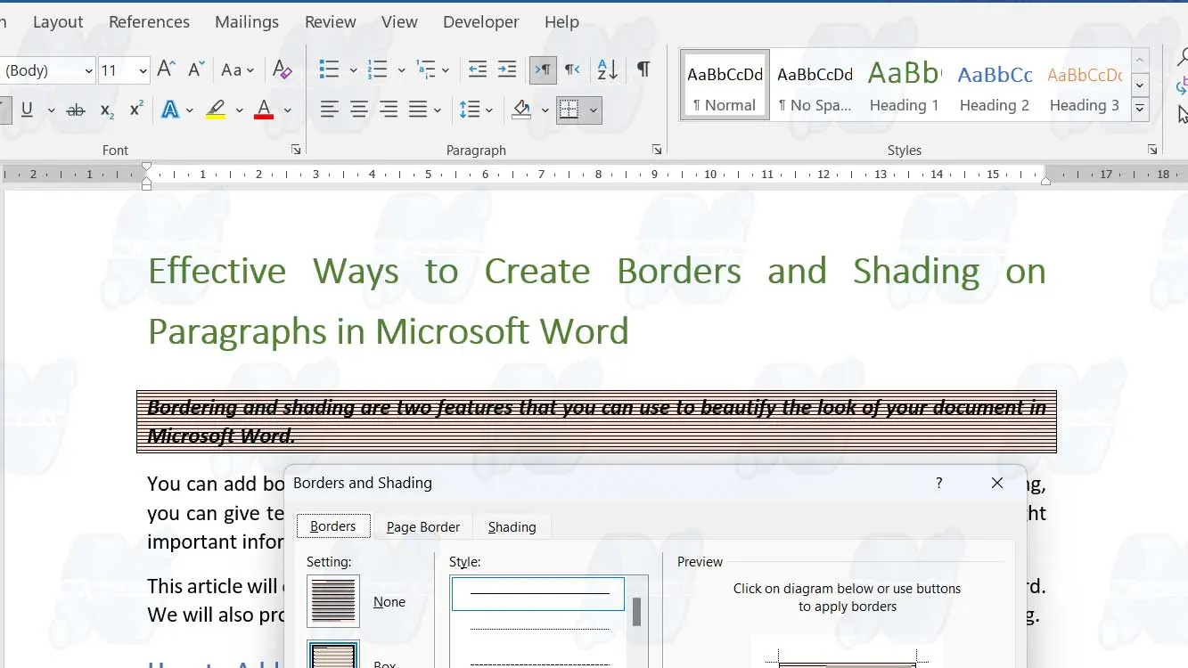Toggle left-to-right text direction
1188x668 pixels.
coord(542,69)
